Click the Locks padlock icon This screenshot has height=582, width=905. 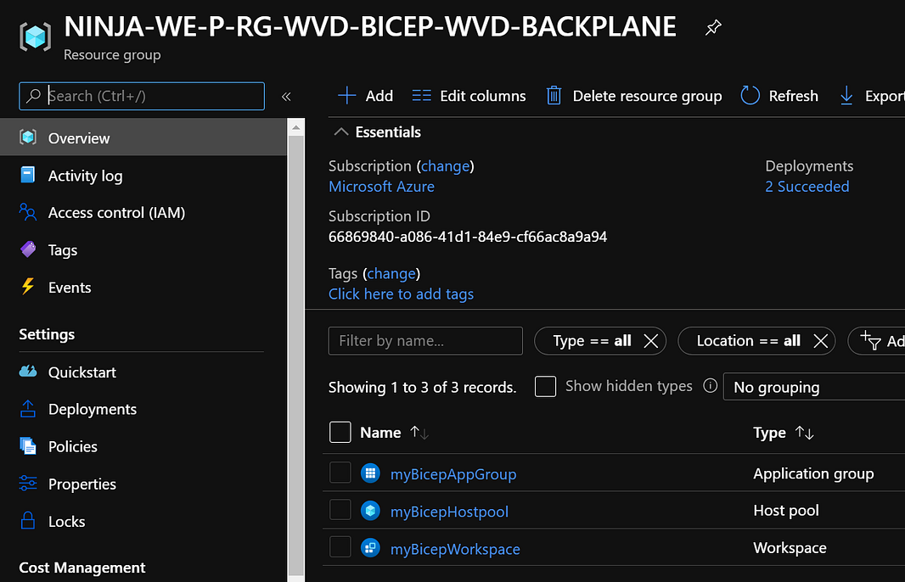(x=28, y=521)
